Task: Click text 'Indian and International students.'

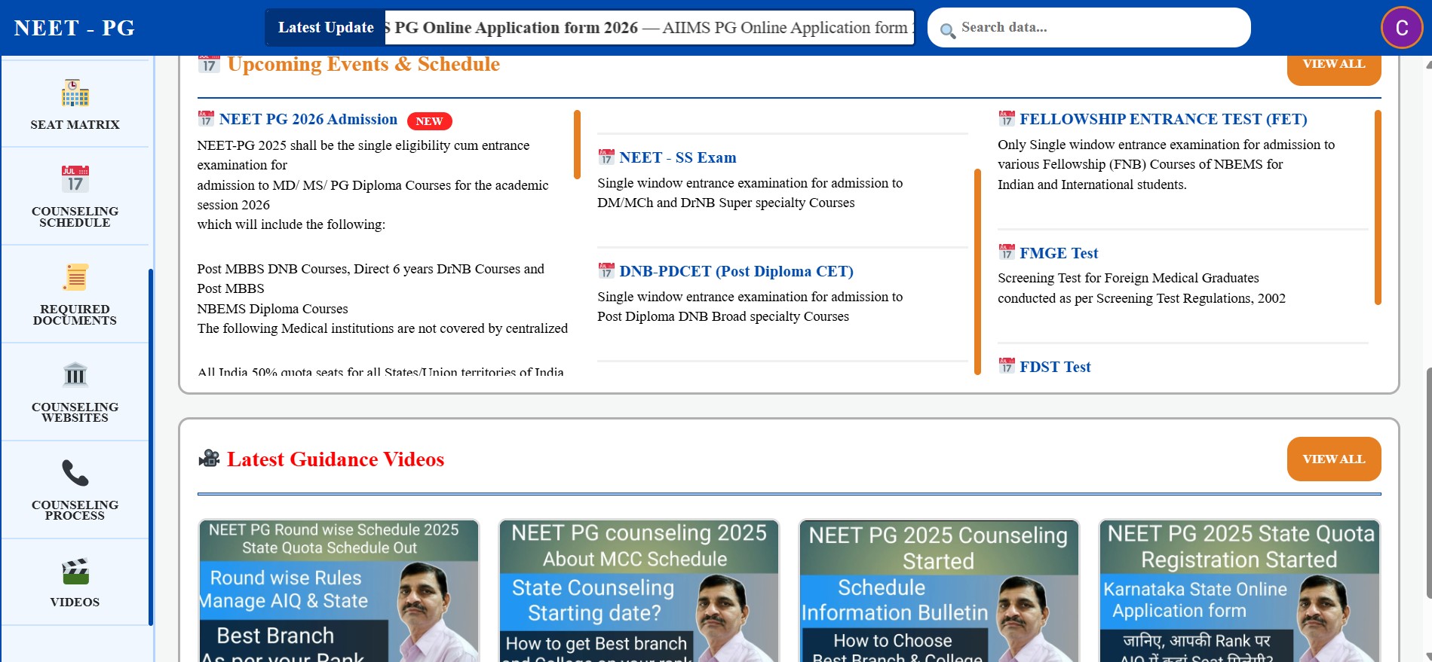Action: coord(1092,185)
